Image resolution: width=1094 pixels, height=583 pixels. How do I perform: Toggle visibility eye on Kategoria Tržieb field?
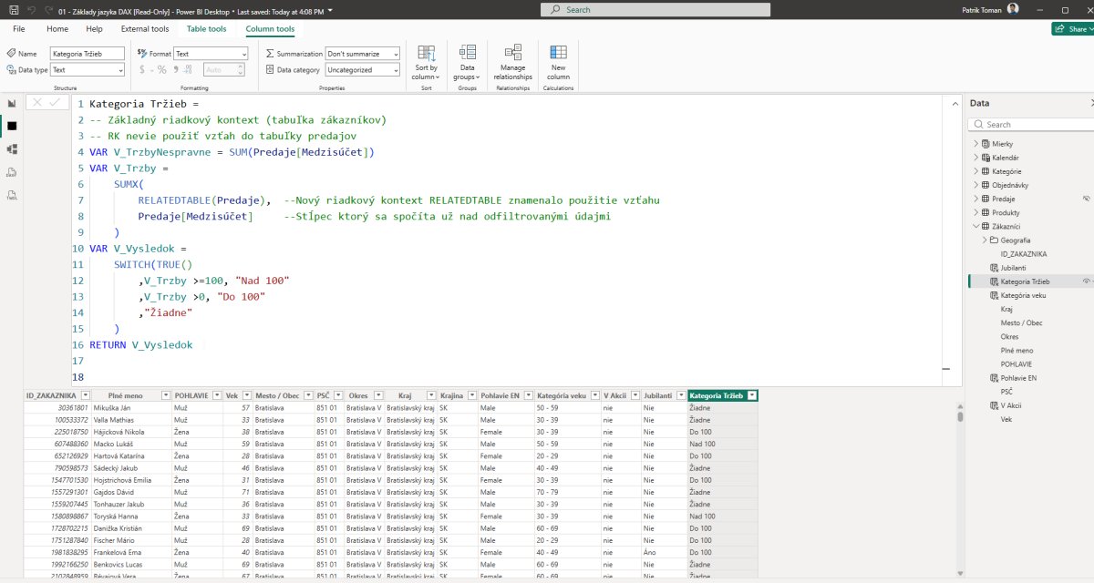click(1086, 281)
